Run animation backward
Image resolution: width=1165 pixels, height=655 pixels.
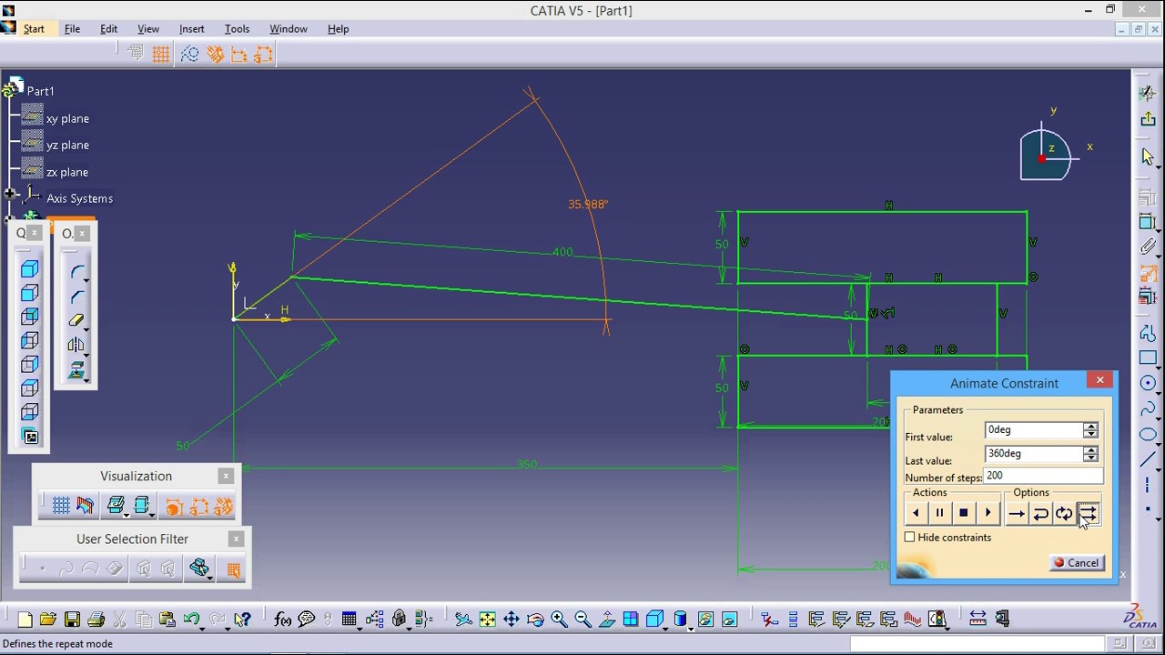pos(917,514)
